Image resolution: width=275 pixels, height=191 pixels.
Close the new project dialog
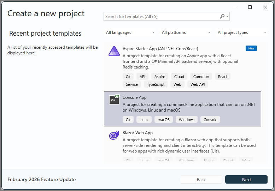point(265,7)
